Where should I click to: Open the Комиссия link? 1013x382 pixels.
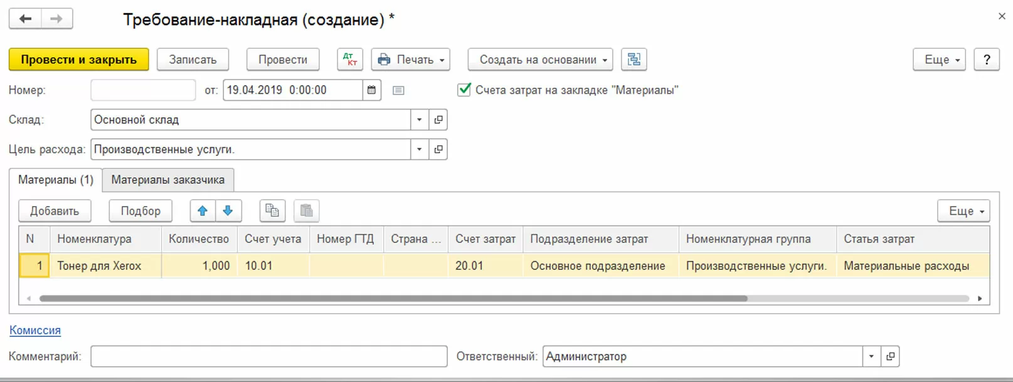[35, 330]
